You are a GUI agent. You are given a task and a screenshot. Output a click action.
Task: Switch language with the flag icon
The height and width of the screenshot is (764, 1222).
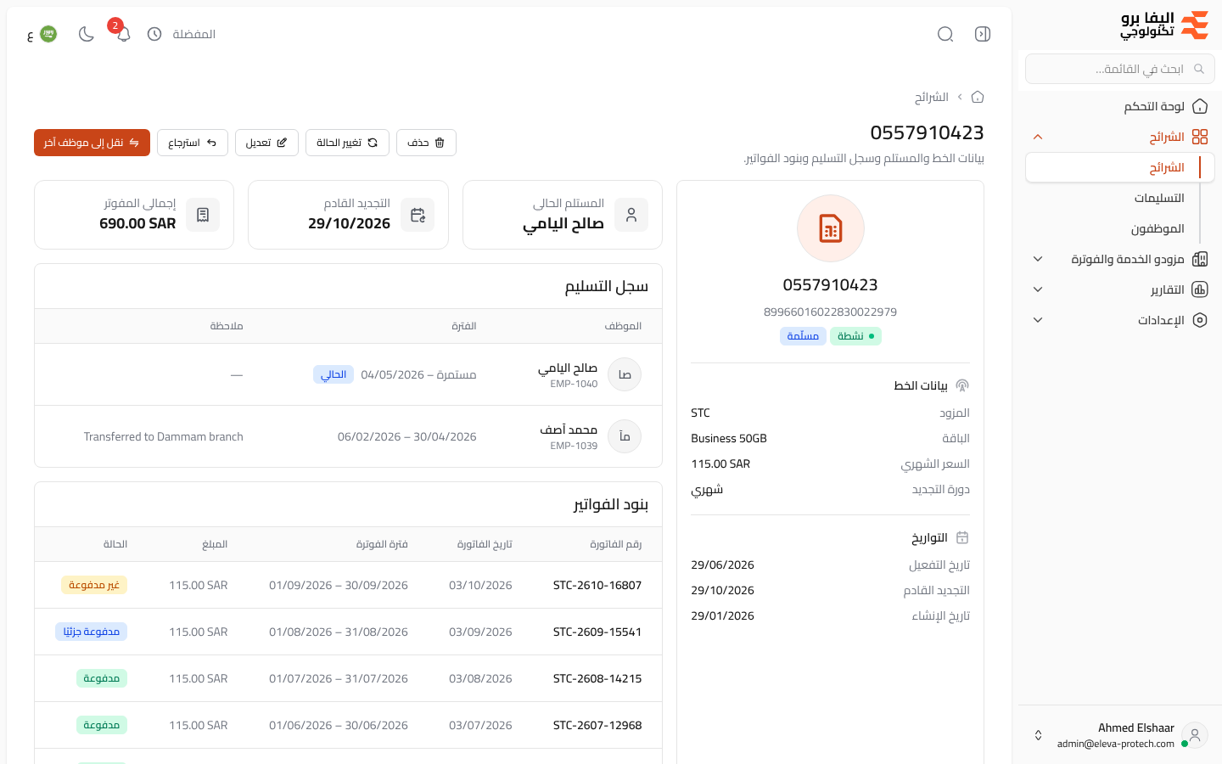point(48,34)
